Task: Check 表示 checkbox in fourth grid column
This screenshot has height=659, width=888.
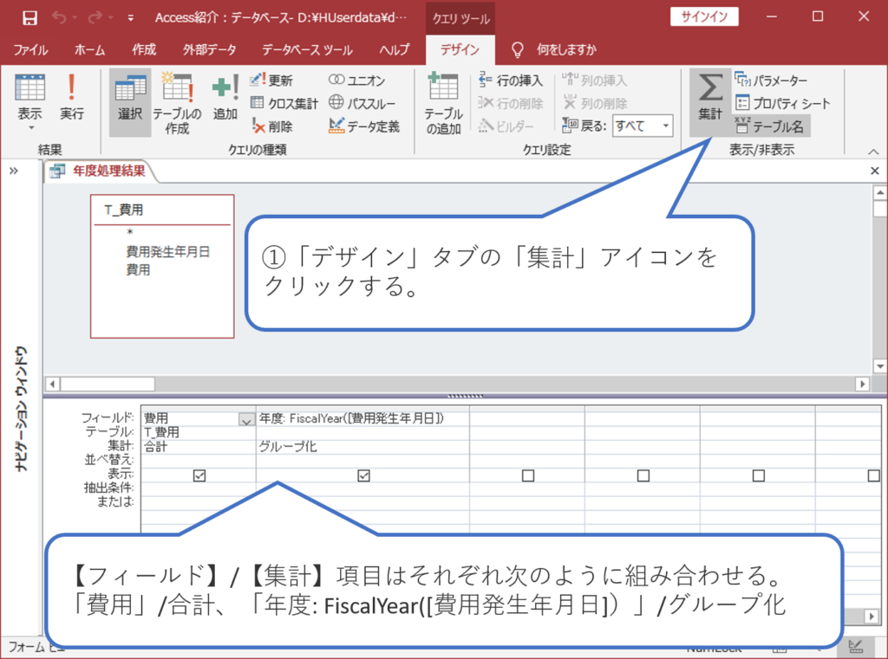Action: pos(643,475)
